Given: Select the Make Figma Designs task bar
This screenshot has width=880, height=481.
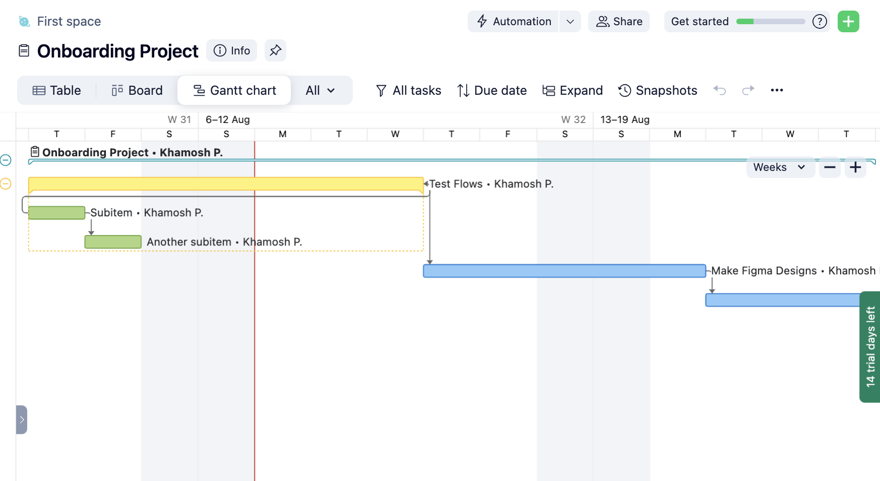Looking at the screenshot, I should [564, 271].
